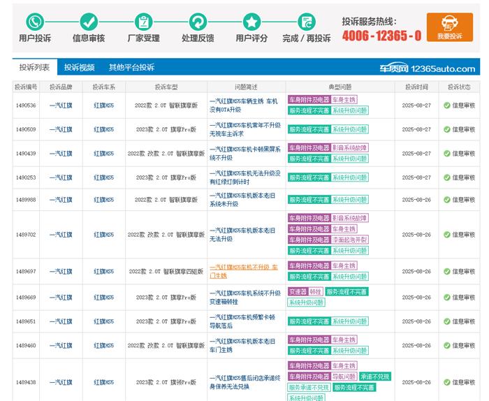Click 红旗HS5 series link in row 1489988
Image resolution: width=489 pixels, height=401 pixels.
pos(104,199)
